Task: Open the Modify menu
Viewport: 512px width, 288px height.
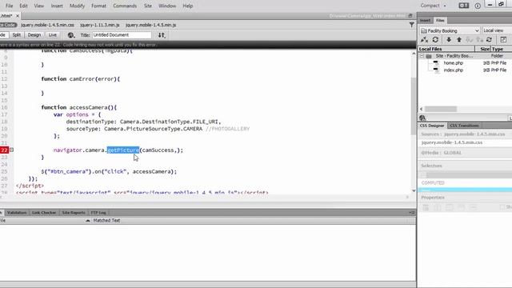Action: pos(77,6)
